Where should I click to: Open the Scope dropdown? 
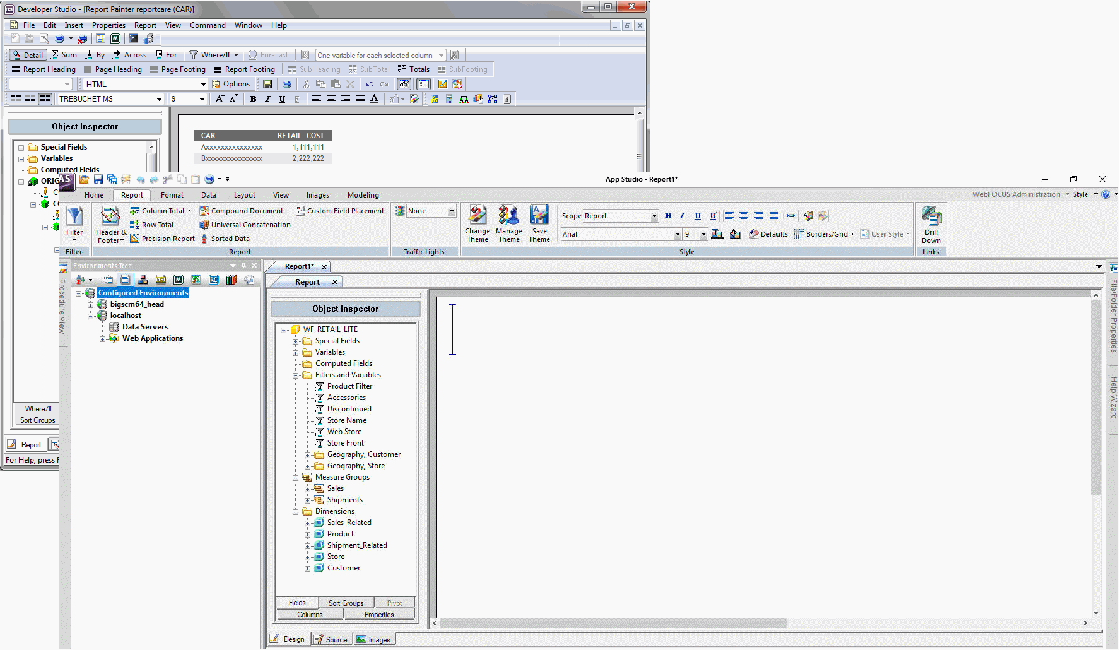click(653, 216)
